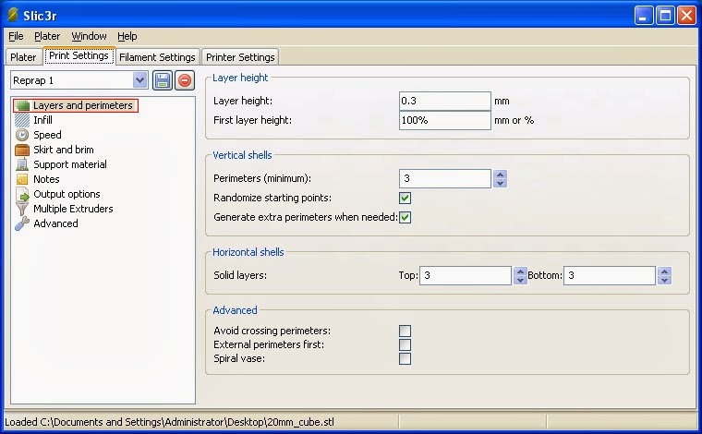Click the Solid layers label
702x434 pixels.
[x=240, y=275]
